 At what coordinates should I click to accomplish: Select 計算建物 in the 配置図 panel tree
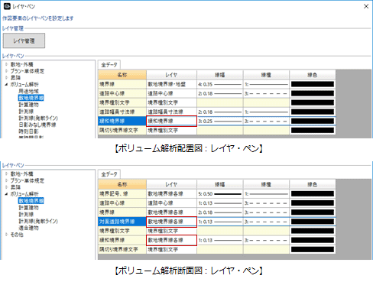pyautogui.click(x=28, y=105)
